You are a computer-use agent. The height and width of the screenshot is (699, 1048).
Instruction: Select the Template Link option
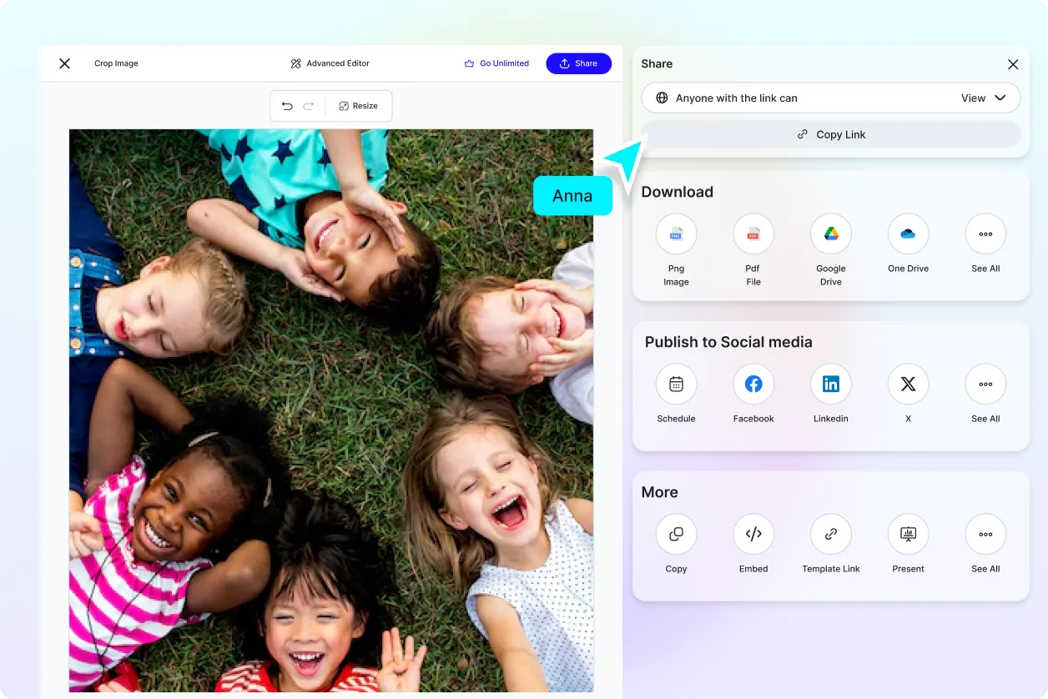pyautogui.click(x=831, y=535)
